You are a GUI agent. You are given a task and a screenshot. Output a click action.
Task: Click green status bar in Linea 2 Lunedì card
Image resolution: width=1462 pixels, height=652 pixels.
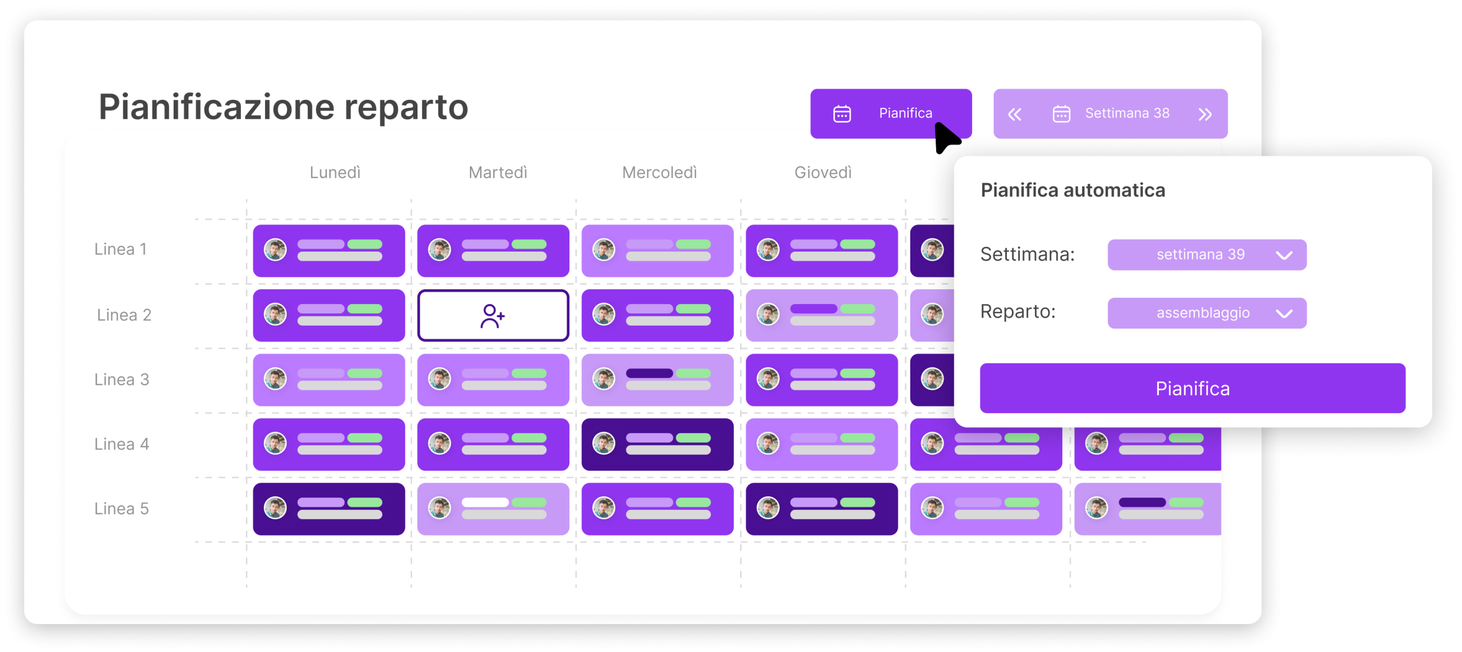(x=365, y=309)
